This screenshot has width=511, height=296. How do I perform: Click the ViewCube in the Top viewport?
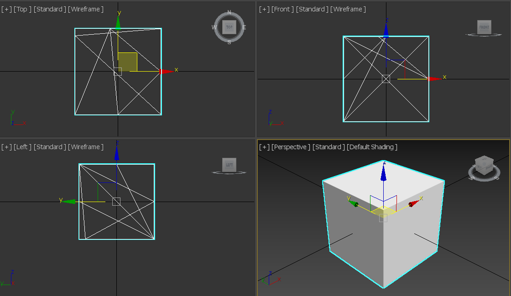coord(228,26)
